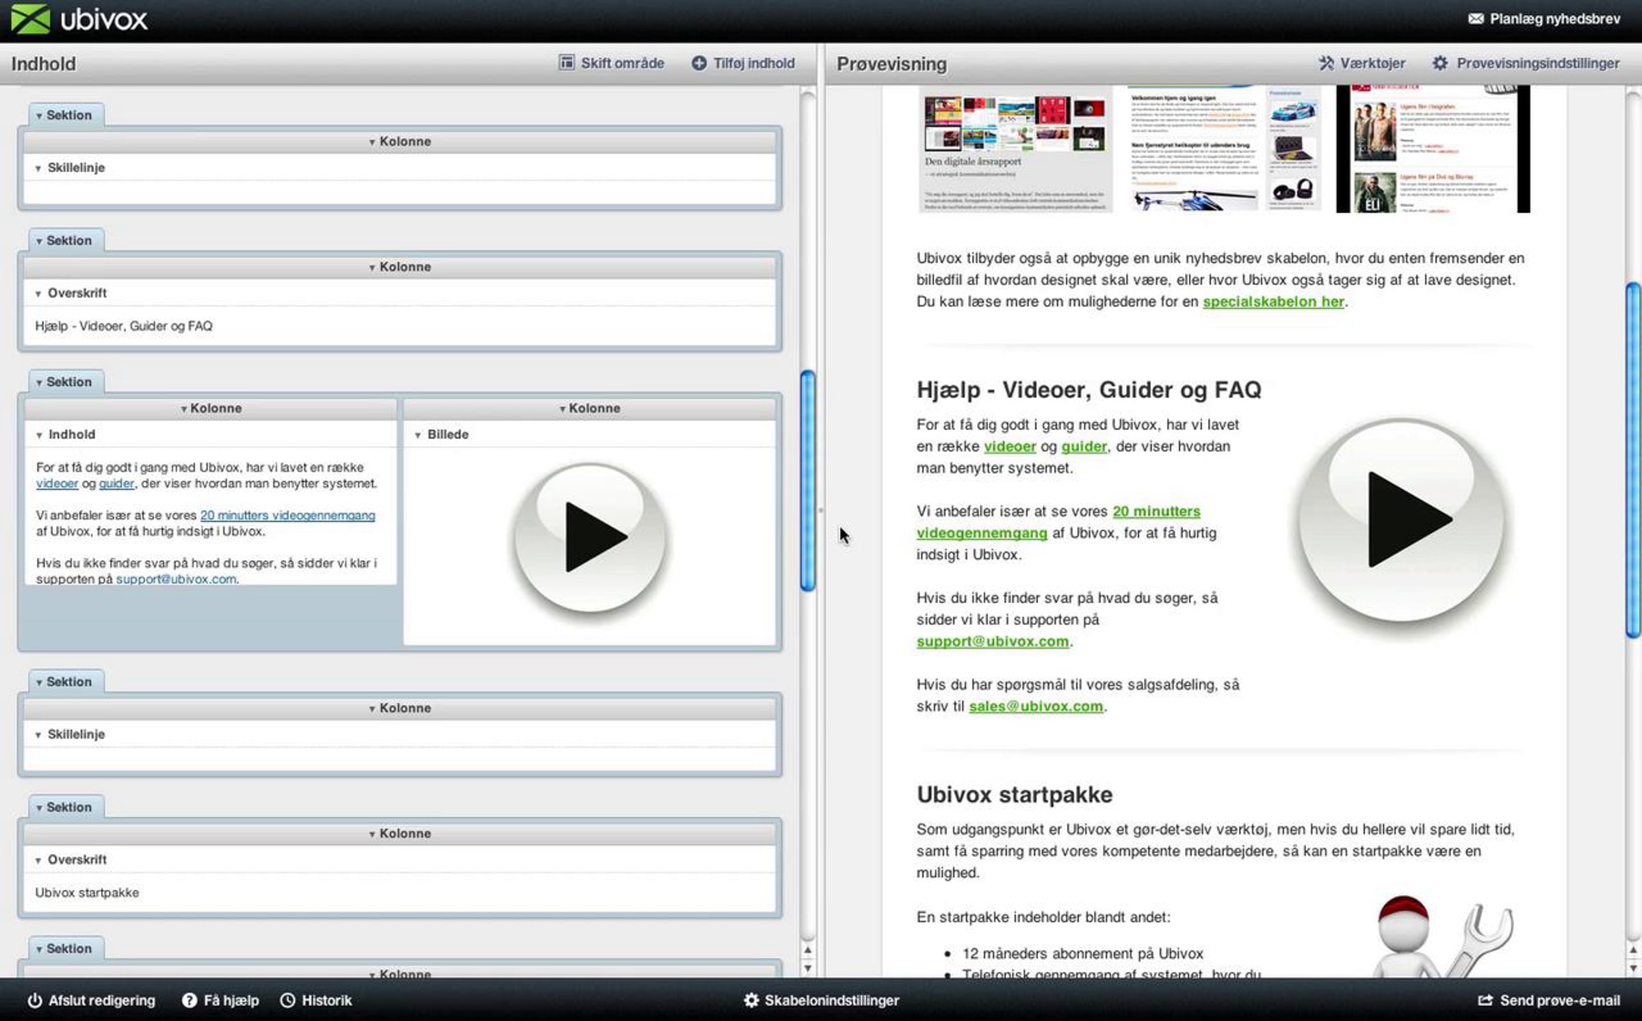The width and height of the screenshot is (1642, 1021).
Task: Click the support@ubivox.com link in the editor
Action: point(176,579)
